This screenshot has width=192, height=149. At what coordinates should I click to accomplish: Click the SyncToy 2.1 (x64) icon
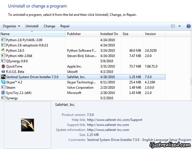[x=3, y=92]
